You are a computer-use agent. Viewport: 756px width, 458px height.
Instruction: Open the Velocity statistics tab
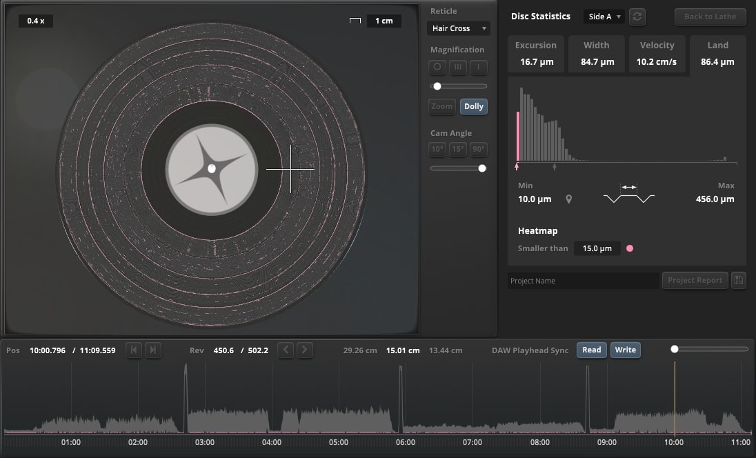tap(657, 54)
